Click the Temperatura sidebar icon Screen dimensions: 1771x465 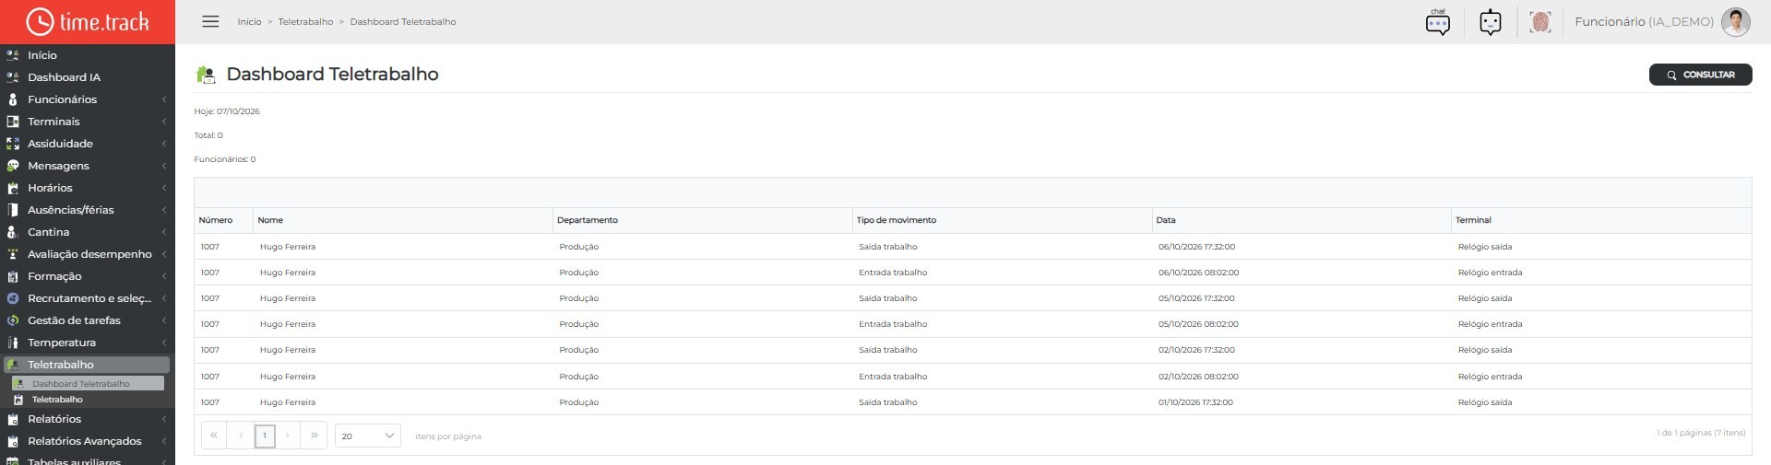[13, 343]
